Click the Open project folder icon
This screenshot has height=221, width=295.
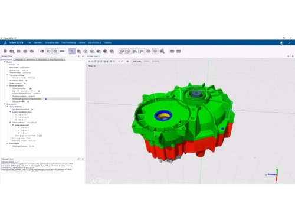pyautogui.click(x=12, y=51)
